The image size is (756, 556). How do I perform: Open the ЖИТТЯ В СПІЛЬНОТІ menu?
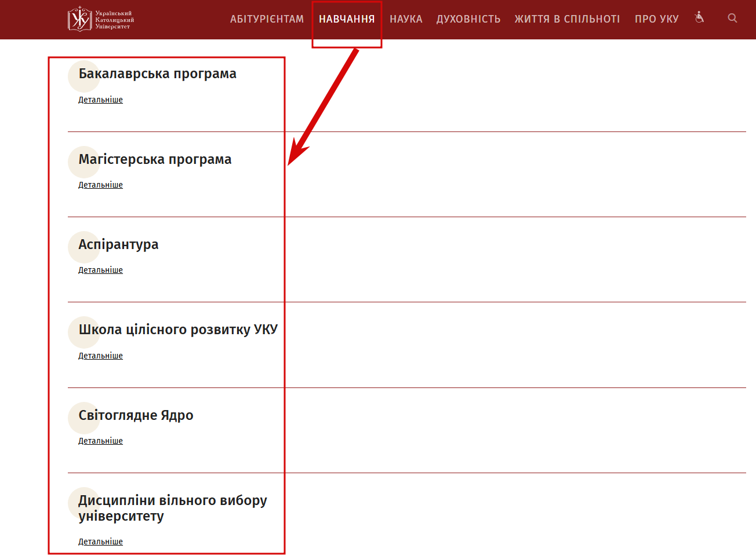(x=567, y=19)
